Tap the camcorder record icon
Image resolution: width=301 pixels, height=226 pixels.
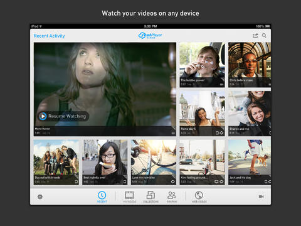pos(261,196)
